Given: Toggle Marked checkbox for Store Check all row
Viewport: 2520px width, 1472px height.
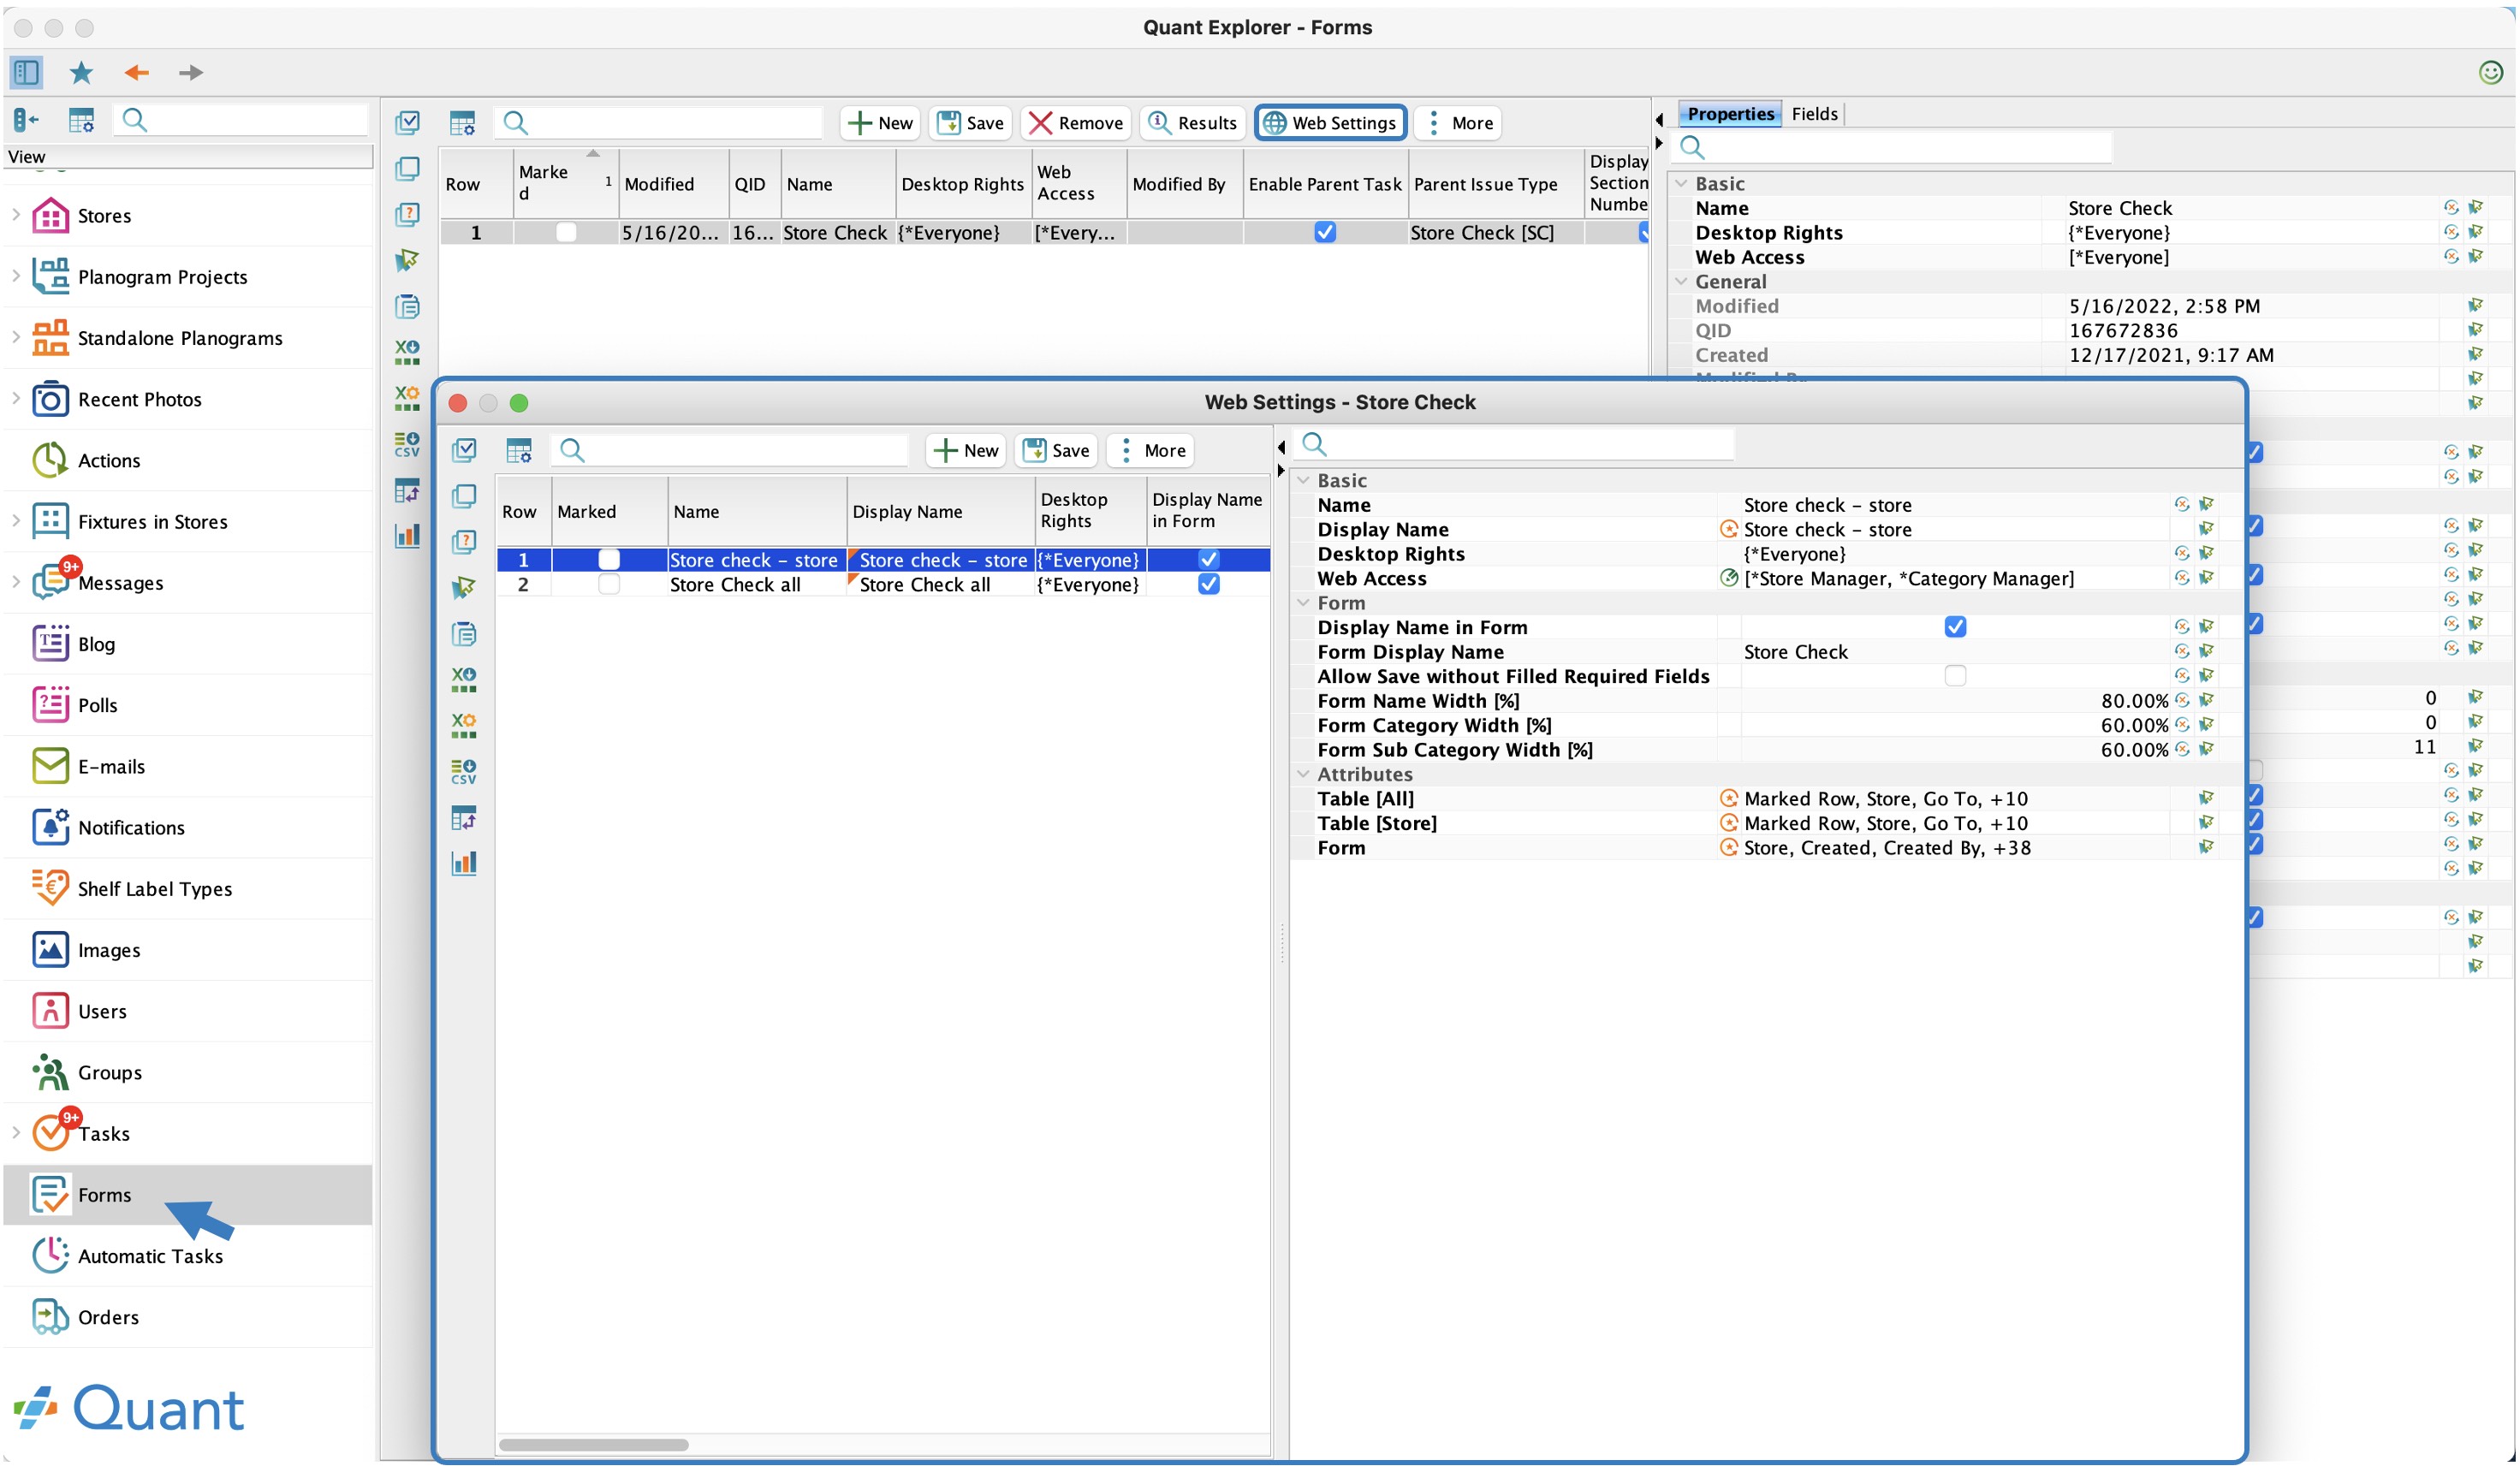Looking at the screenshot, I should tap(608, 584).
